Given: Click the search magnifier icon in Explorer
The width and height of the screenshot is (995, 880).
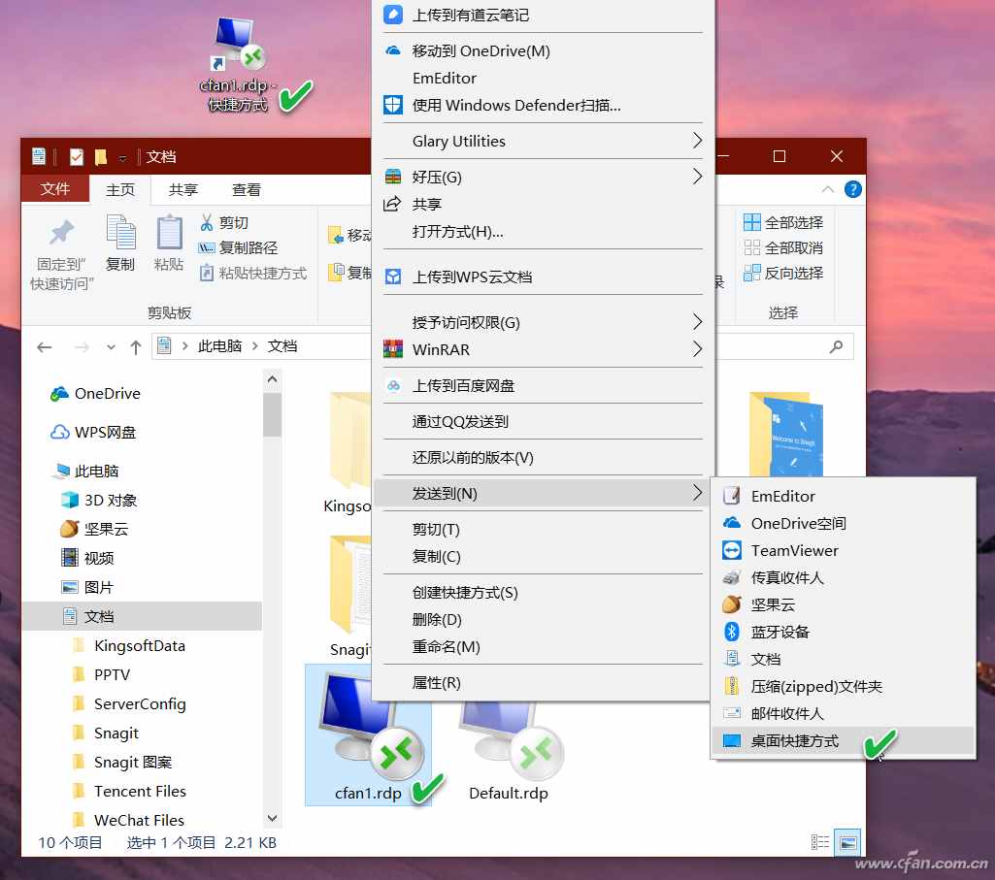Looking at the screenshot, I should tap(837, 346).
